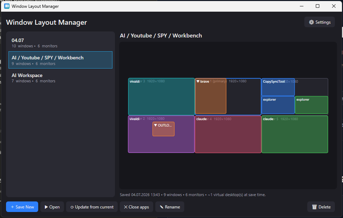Screen dimensions: 343x218
Task: Expand the minimized OUTLO... window triangle
Action: [155, 125]
